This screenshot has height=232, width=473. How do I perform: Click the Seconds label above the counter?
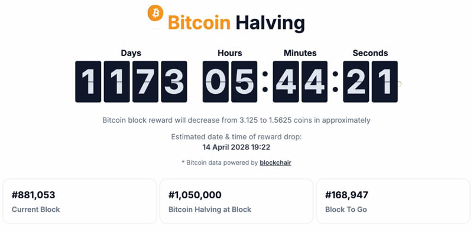point(371,53)
